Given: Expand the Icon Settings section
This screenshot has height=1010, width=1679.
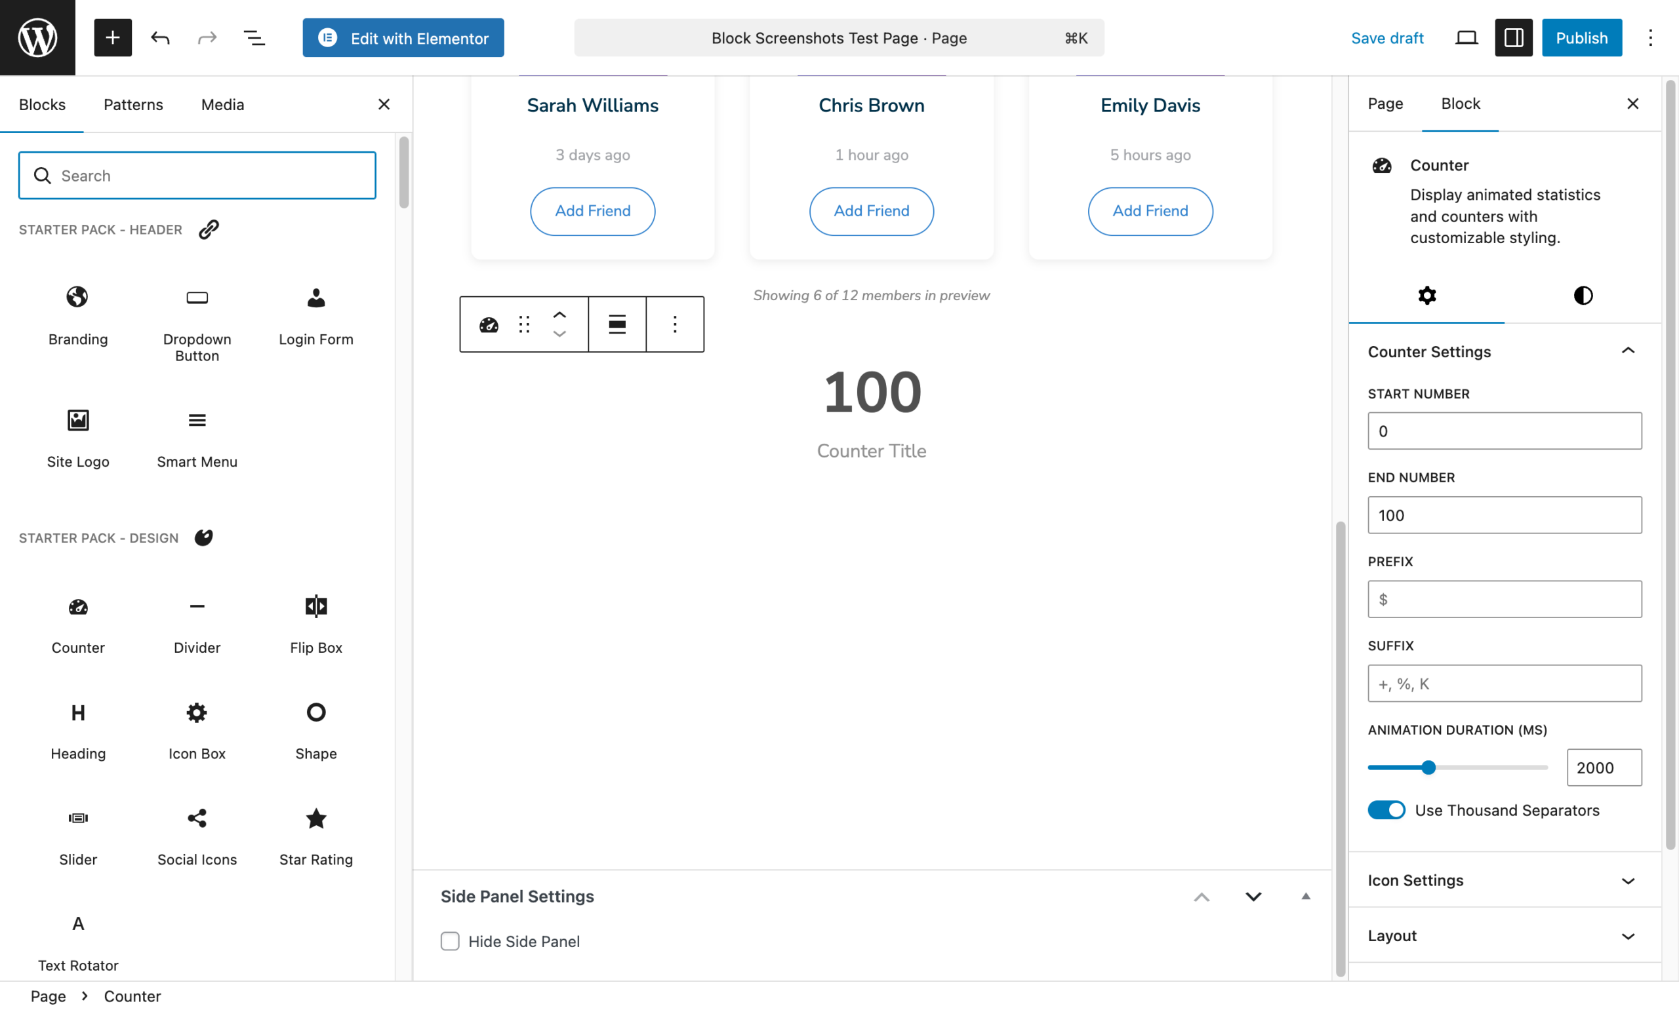Looking at the screenshot, I should click(1628, 880).
